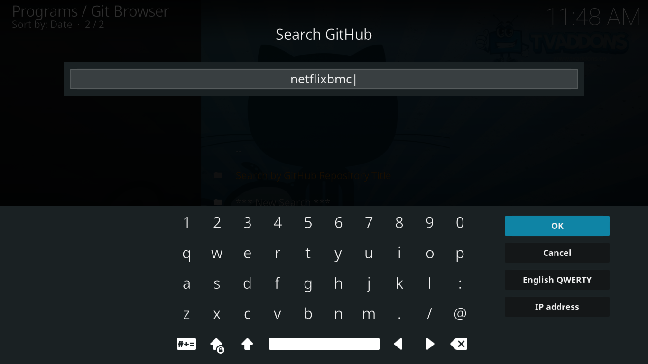Toggle the symbols #+= keyboard layout
648x364 pixels.
tap(186, 344)
